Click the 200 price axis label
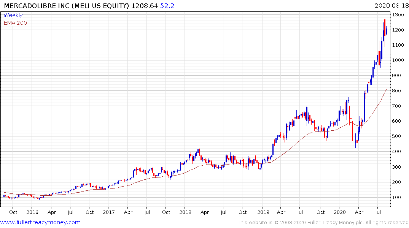The image size is (409, 228). (x=396, y=182)
